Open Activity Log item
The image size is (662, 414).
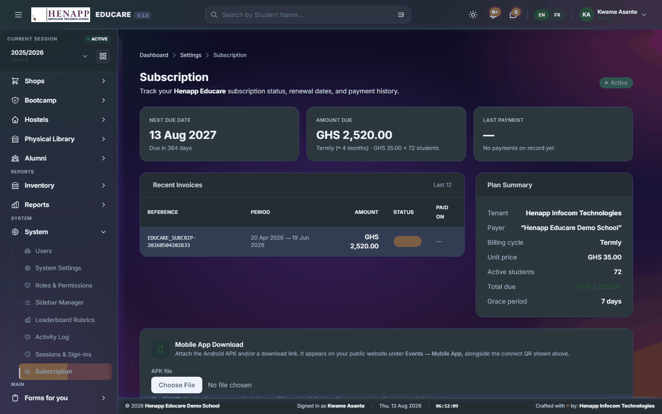click(65, 337)
